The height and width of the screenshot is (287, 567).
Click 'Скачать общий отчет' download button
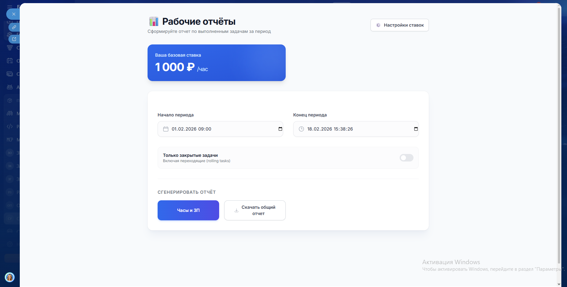[x=255, y=210]
